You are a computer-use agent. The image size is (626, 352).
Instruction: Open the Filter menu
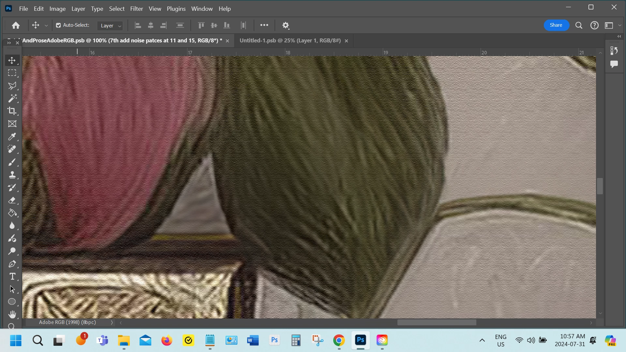(x=136, y=9)
